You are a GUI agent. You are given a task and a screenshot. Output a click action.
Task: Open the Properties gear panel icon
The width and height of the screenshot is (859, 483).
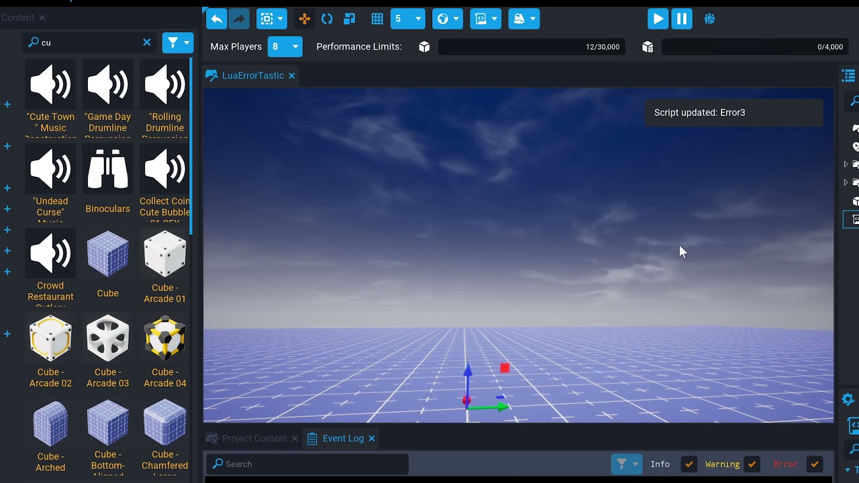pyautogui.click(x=848, y=399)
